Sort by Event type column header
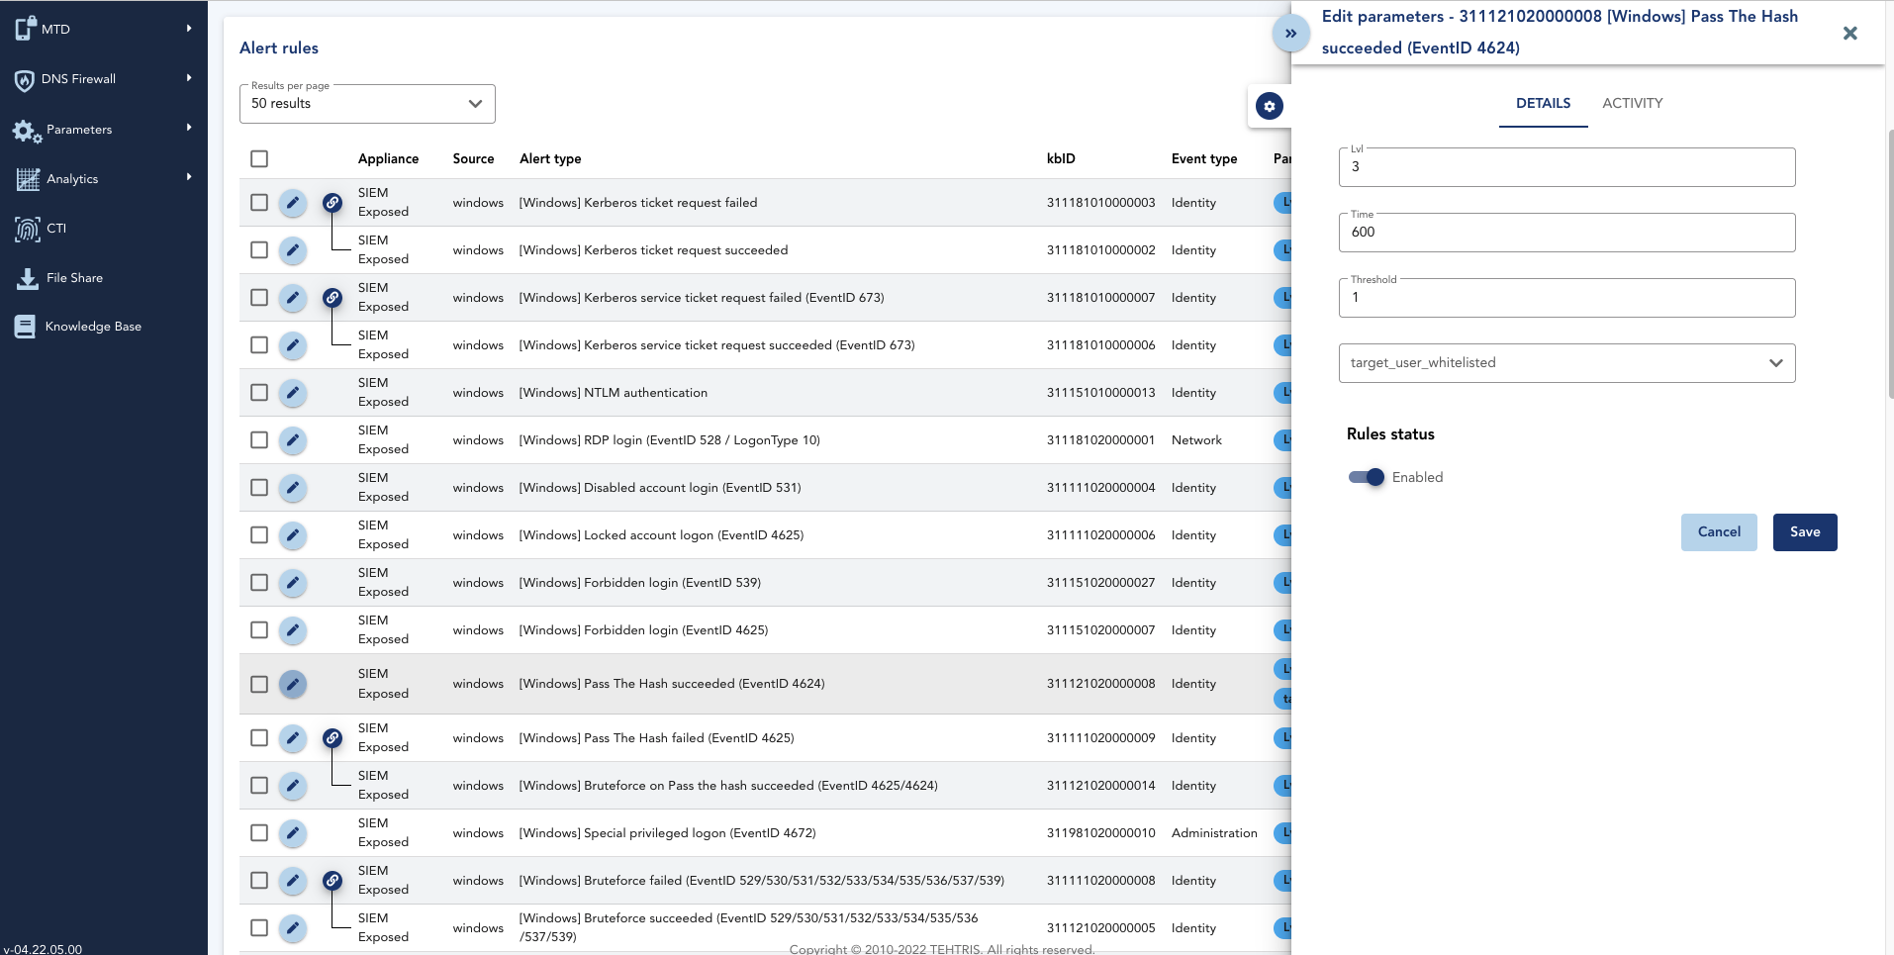Viewport: 1894px width, 955px height. pyautogui.click(x=1204, y=158)
